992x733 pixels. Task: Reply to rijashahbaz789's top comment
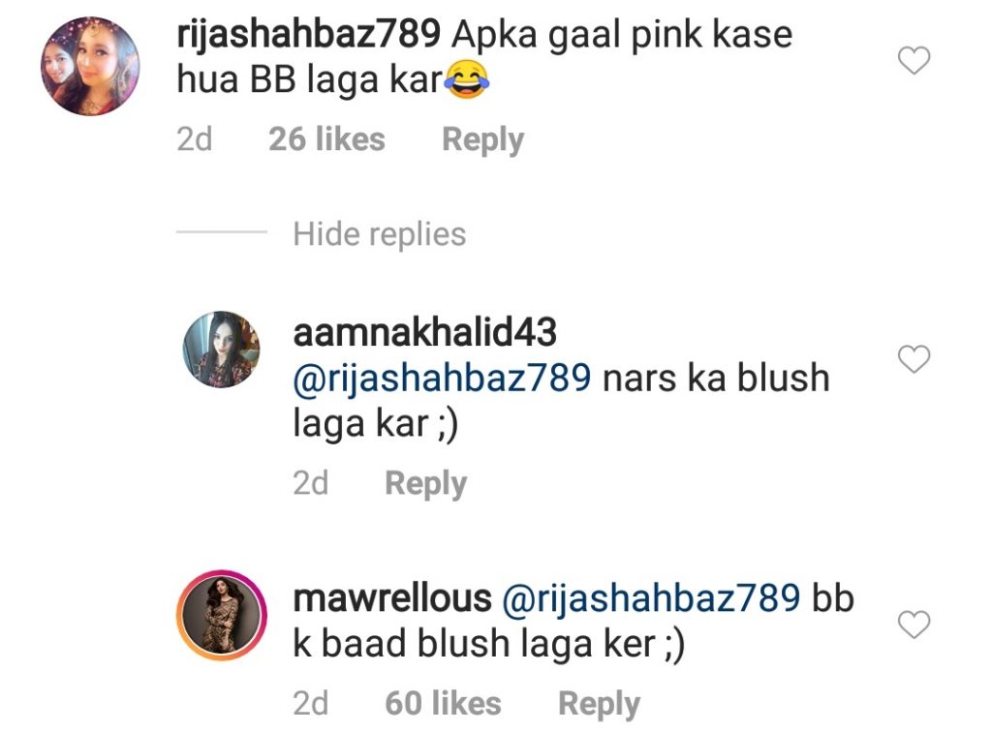pos(482,139)
